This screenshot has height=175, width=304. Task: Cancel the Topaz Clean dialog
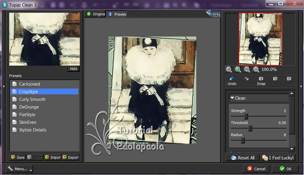point(256,169)
